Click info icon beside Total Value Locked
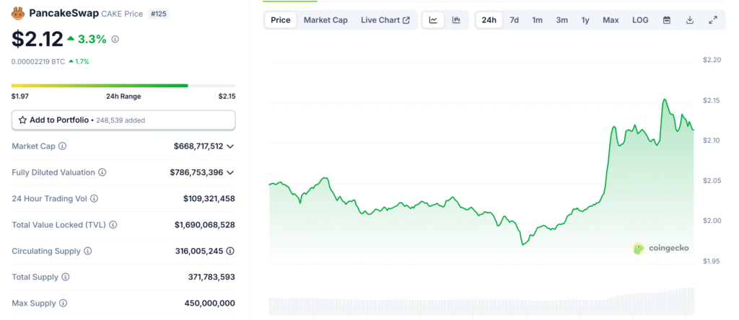This screenshot has width=739, height=320. [x=114, y=225]
